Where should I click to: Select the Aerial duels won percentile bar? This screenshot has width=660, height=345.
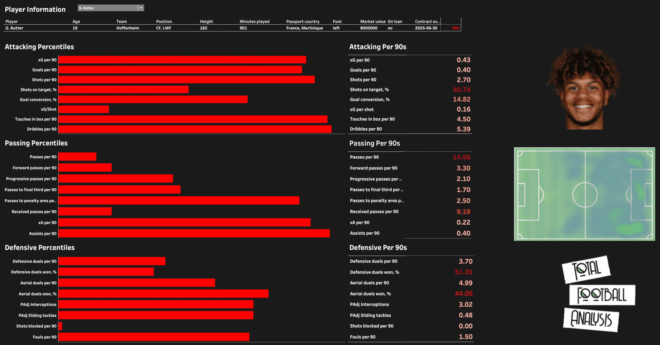pyautogui.click(x=163, y=294)
